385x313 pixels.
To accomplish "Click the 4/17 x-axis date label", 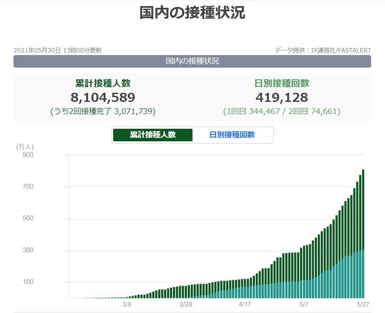I will (245, 304).
